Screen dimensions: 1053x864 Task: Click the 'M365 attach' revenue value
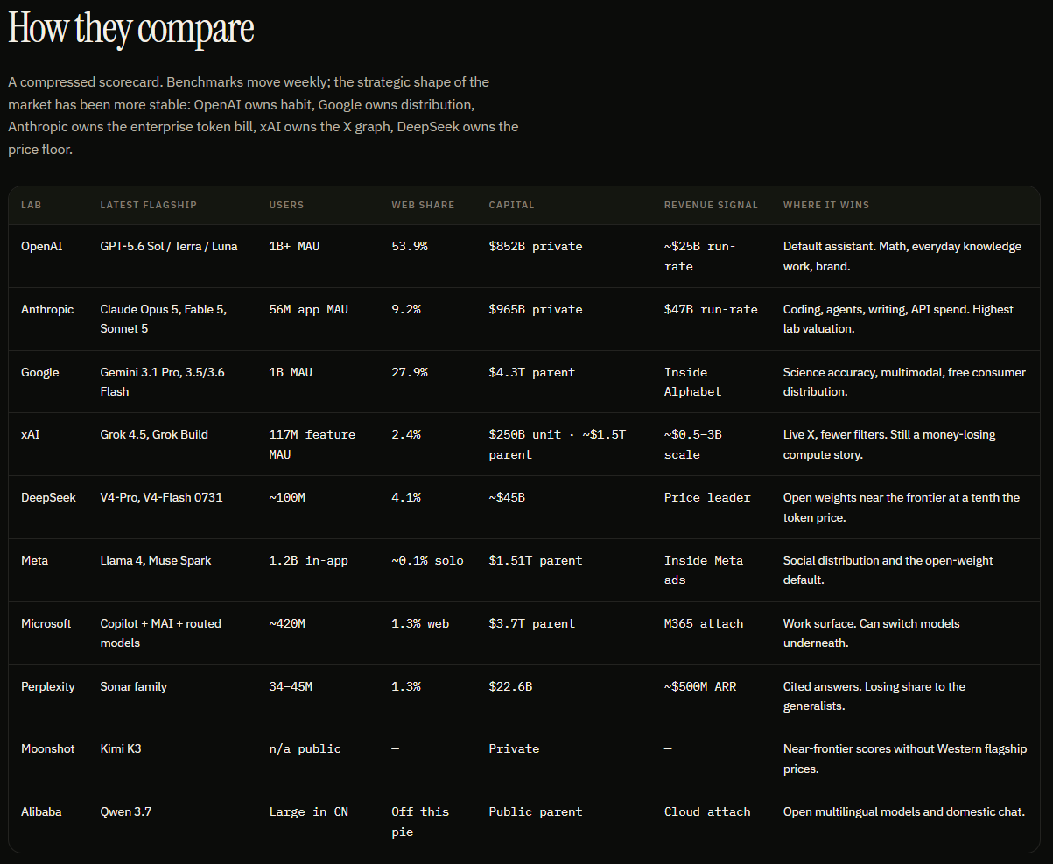(704, 623)
